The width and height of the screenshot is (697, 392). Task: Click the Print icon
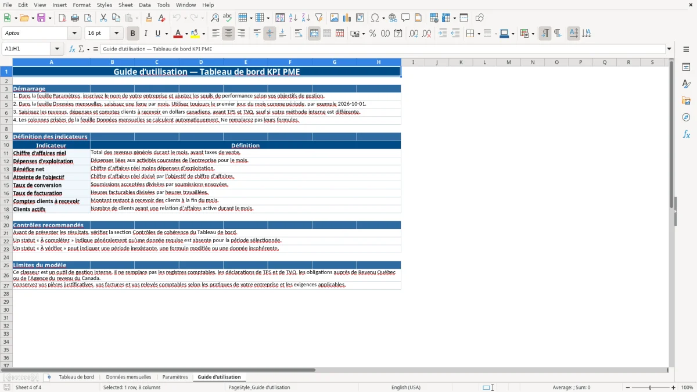75,18
